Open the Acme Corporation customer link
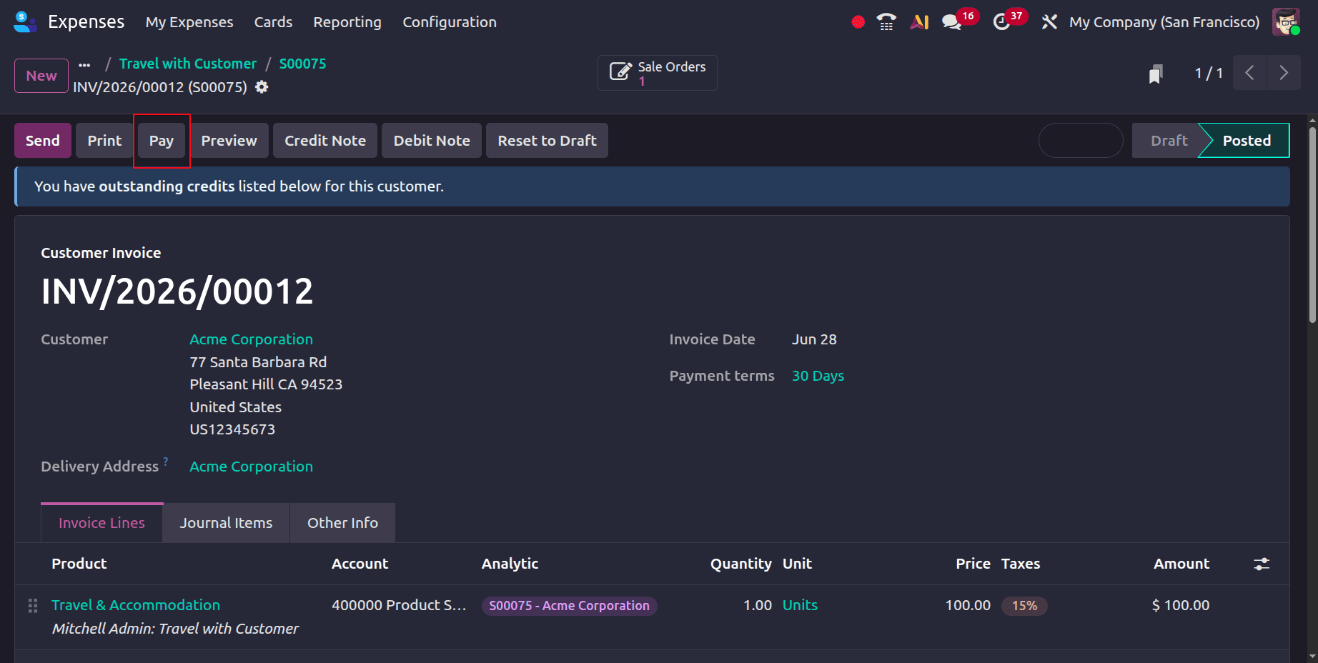This screenshot has height=663, width=1318. click(x=251, y=339)
